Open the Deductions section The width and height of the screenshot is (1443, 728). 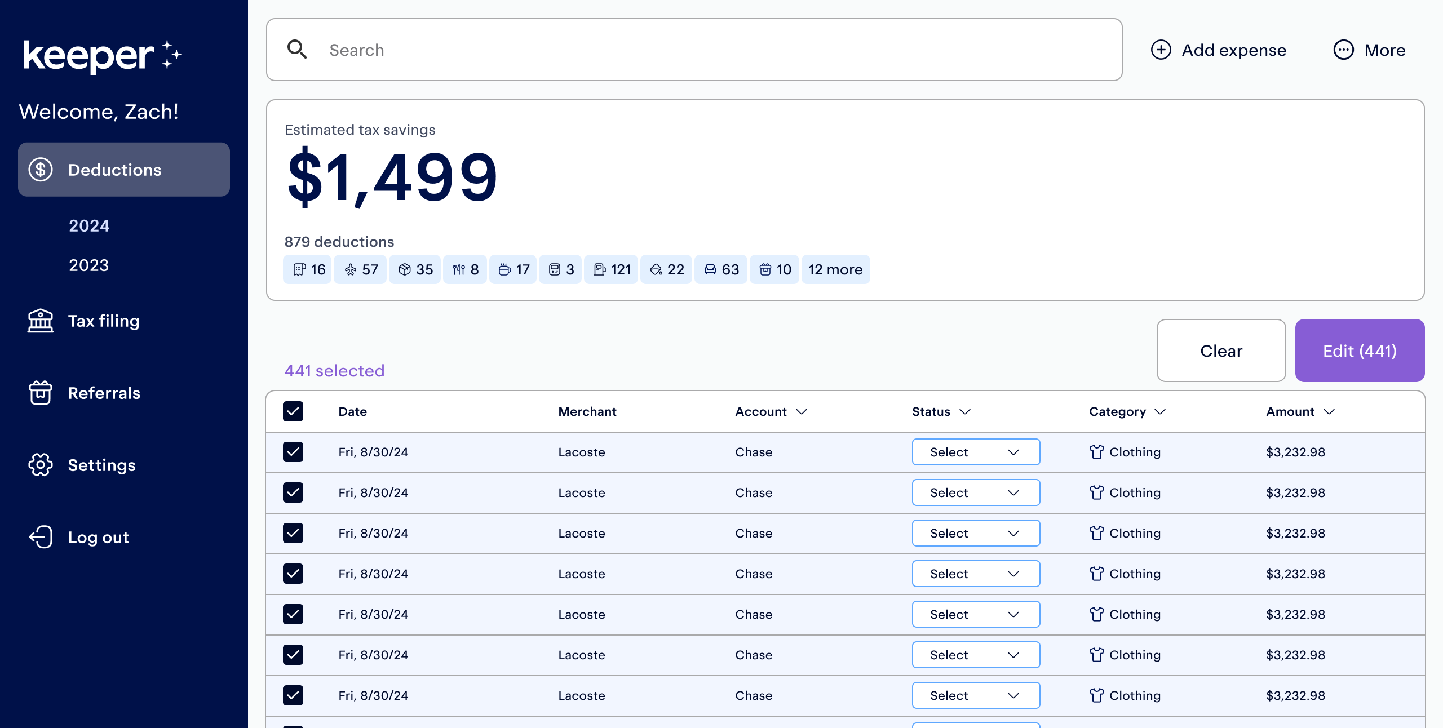click(124, 170)
